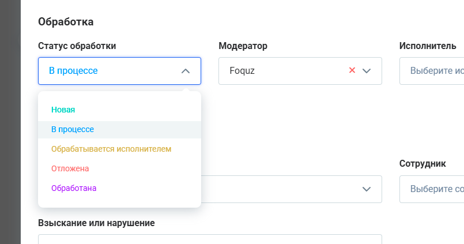
Task: Click the chevron in the Модератор field
Action: (367, 71)
